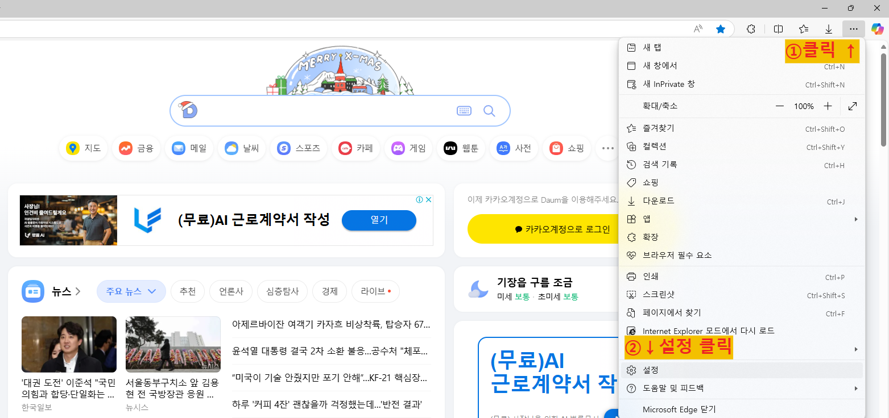
Task: Open the 지도 map shortcut
Action: (83, 148)
